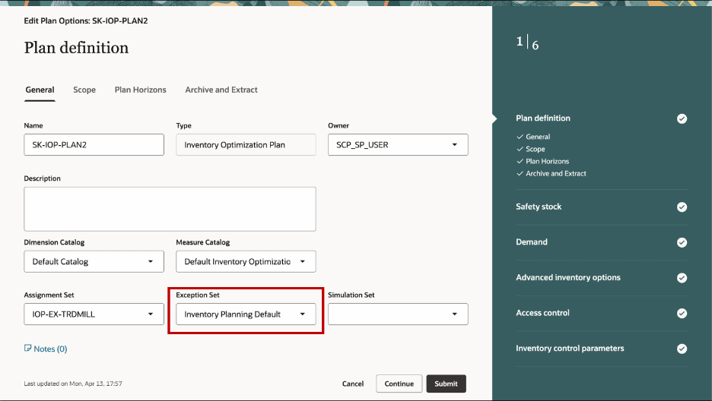Image resolution: width=712 pixels, height=401 pixels.
Task: Click checkmark circle for Access control step
Action: pos(682,313)
